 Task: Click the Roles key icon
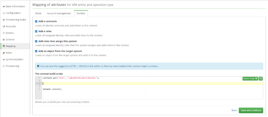pyautogui.click(x=4, y=53)
